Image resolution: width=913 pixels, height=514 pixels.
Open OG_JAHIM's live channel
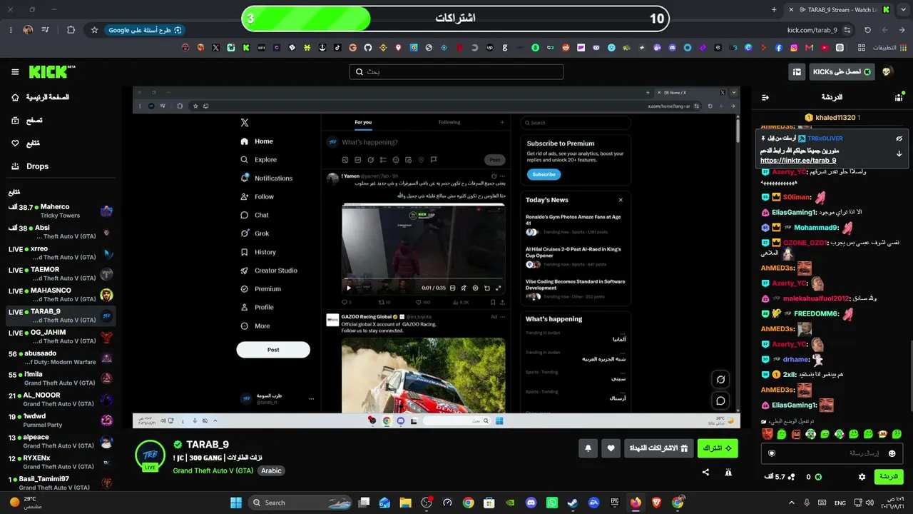coord(60,336)
